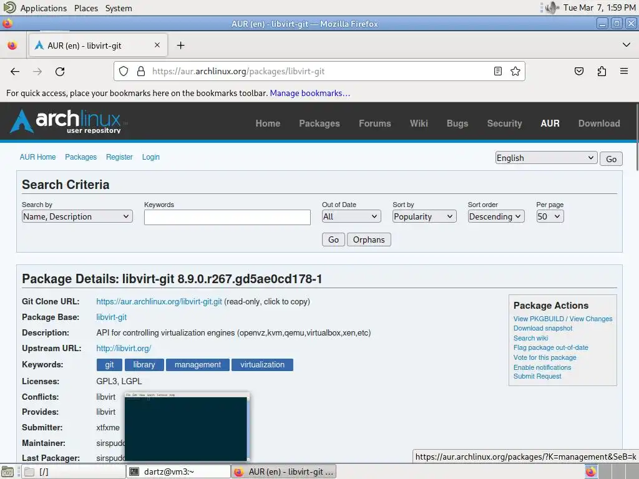Reload the current page

pos(60,72)
